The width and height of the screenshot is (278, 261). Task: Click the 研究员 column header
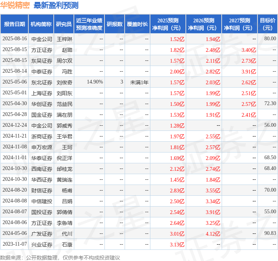point(64,24)
